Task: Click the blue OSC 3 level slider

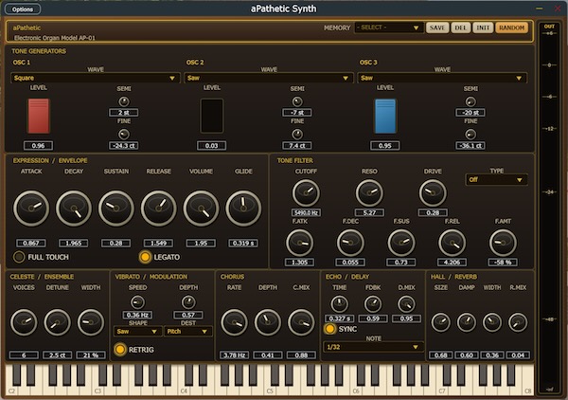Action: (385, 116)
